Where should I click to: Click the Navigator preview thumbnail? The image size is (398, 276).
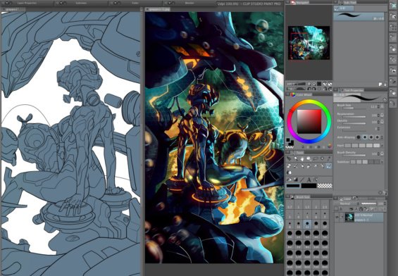click(309, 43)
